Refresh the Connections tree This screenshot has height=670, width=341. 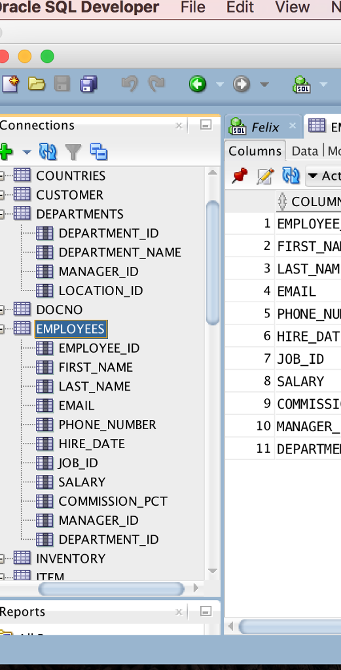coord(48,152)
